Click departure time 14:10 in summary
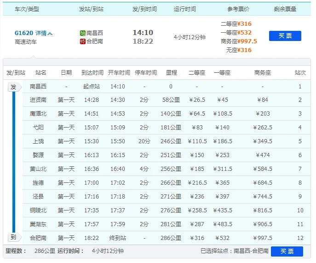The height and width of the screenshot is (263, 316). pos(143,33)
